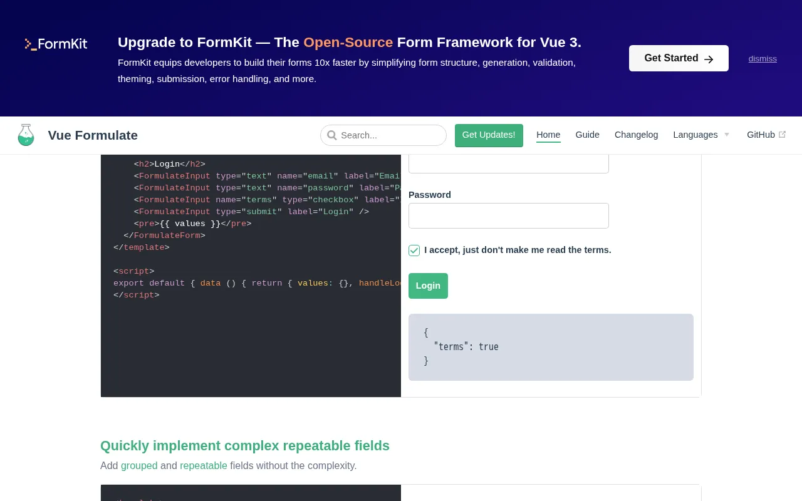The height and width of the screenshot is (501, 802).
Task: Click the Get Updates! button
Action: coord(489,135)
